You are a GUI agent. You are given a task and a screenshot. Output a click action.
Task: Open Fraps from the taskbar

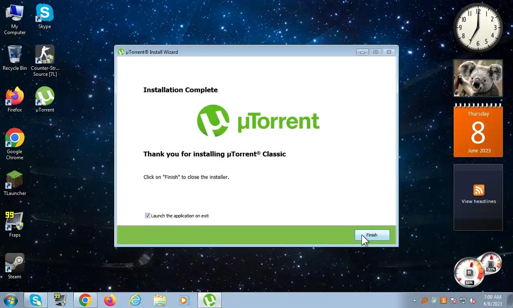60,300
